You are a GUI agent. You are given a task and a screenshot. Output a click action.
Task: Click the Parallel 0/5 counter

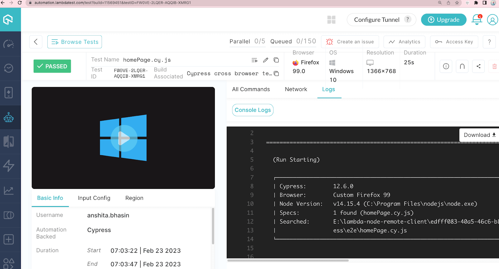point(247,41)
